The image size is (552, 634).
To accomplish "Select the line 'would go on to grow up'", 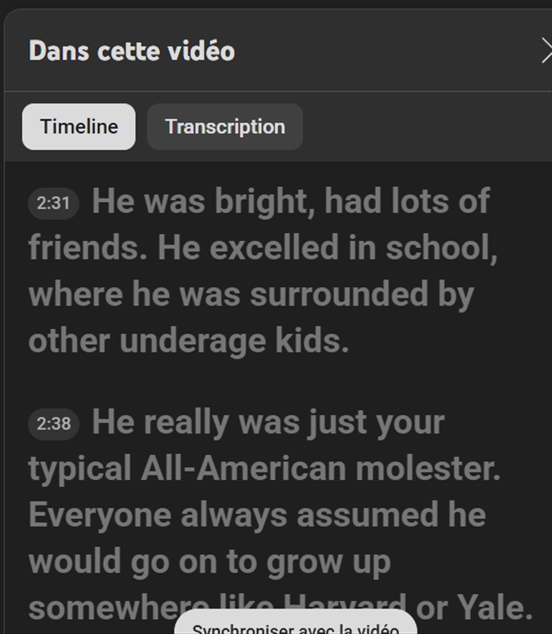I will click(x=209, y=562).
